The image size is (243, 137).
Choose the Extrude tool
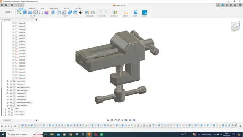tap(25, 13)
